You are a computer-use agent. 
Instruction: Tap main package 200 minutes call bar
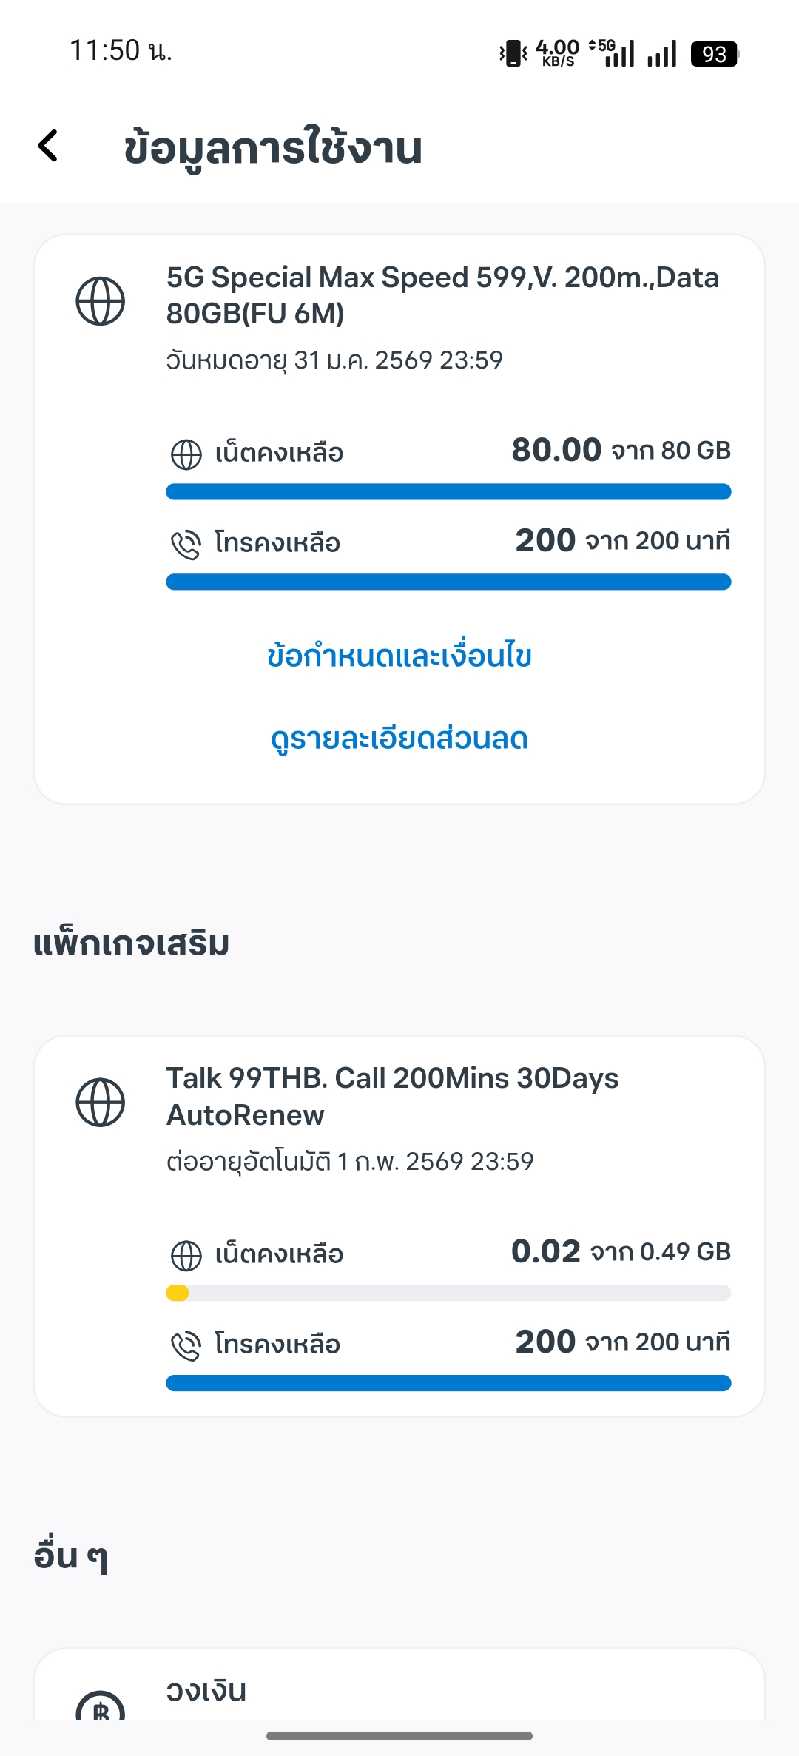pyautogui.click(x=448, y=582)
